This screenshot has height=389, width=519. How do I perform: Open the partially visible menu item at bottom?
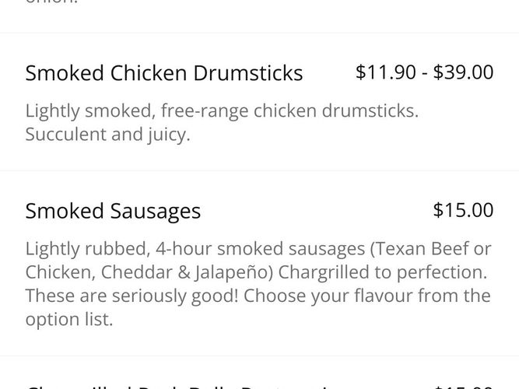pos(179,385)
